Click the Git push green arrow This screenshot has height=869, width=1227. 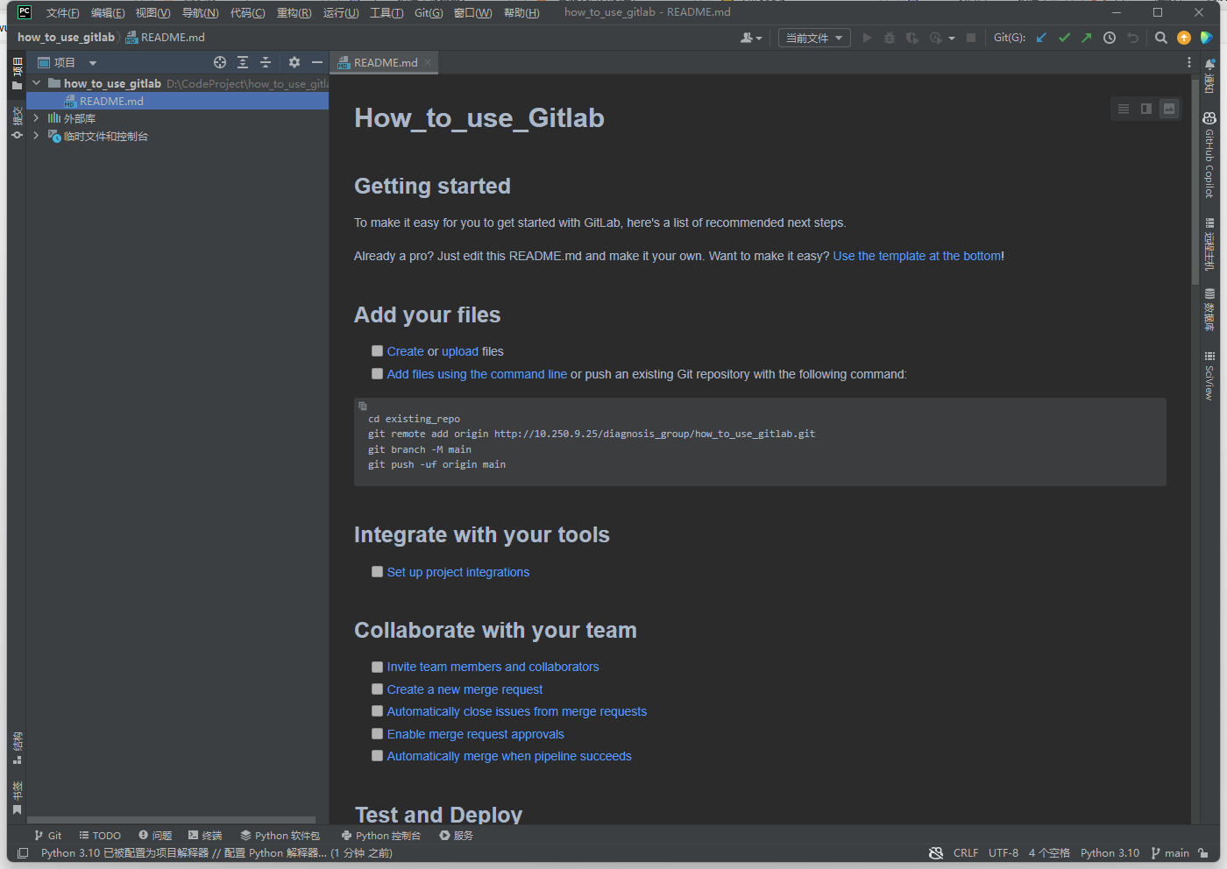(x=1087, y=38)
